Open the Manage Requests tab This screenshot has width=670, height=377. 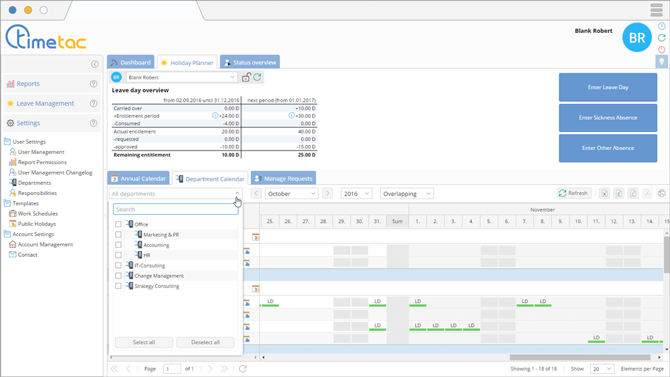click(x=283, y=179)
